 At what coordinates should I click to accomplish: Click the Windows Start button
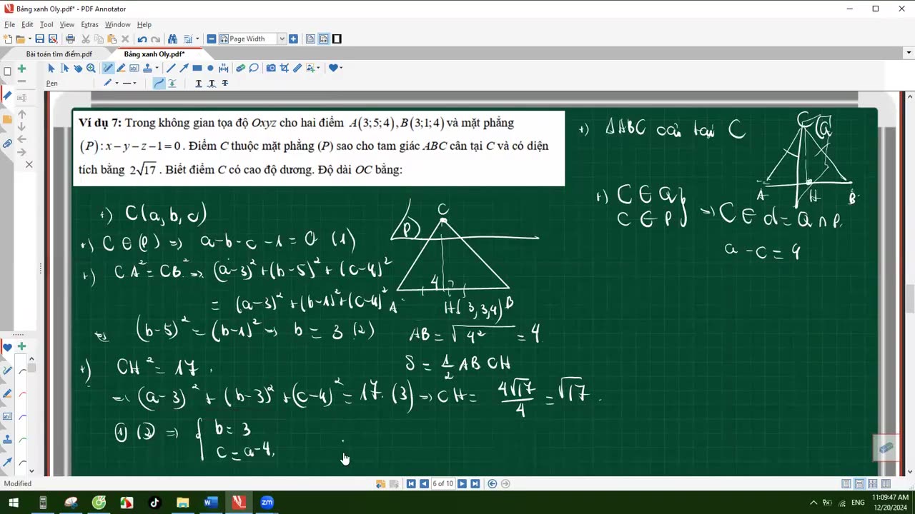point(14,503)
